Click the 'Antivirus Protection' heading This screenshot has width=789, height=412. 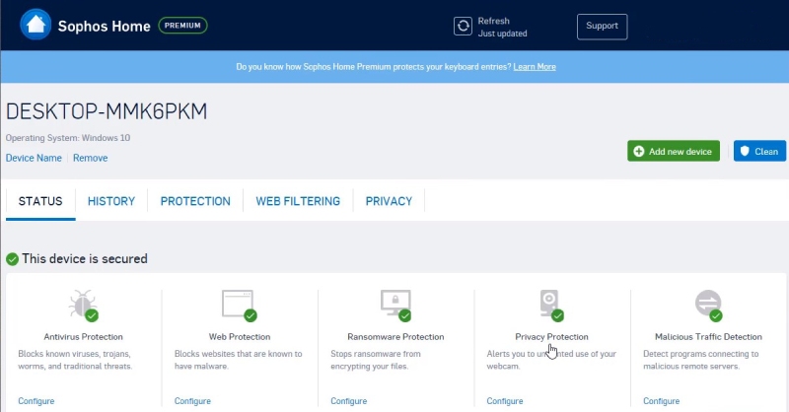83,336
